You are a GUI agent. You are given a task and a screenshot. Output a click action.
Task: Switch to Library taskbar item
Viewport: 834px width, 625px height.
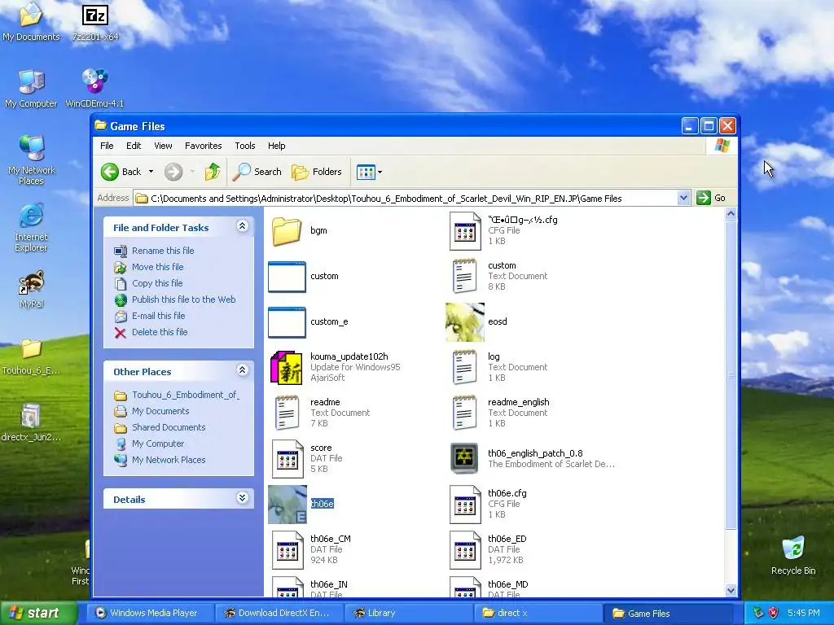[409, 614]
